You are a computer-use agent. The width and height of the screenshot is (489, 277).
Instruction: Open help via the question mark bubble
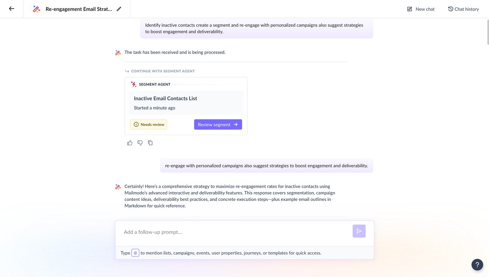(477, 265)
